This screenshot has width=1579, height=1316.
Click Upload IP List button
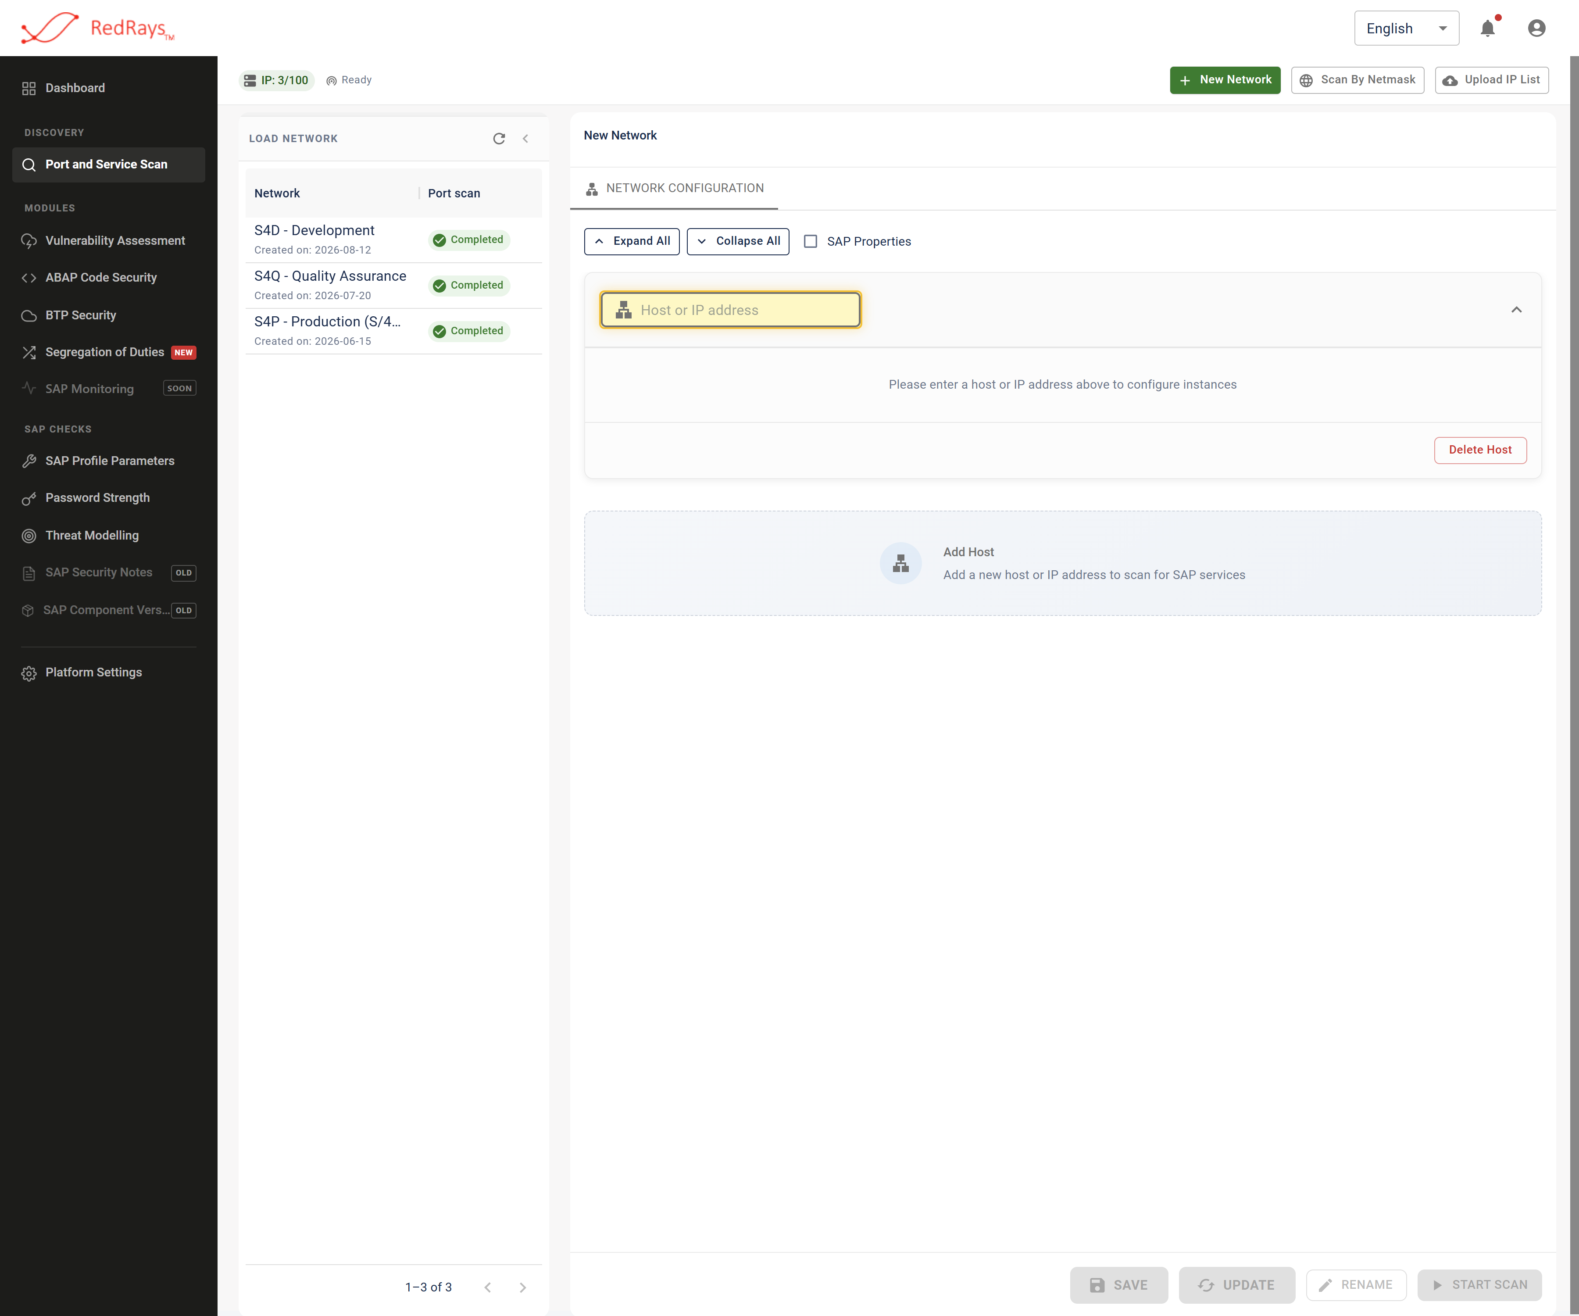(1492, 80)
